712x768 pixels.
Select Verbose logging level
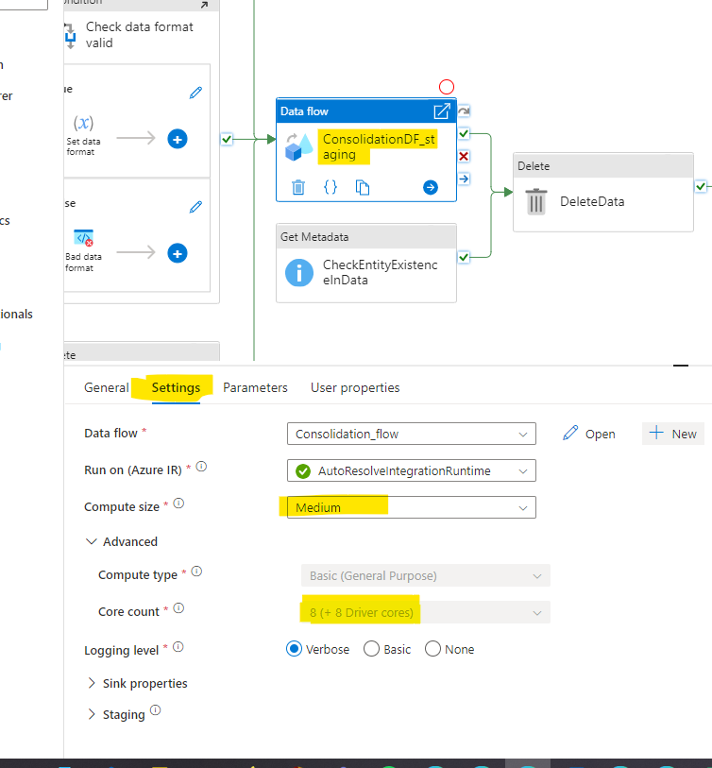click(x=292, y=649)
